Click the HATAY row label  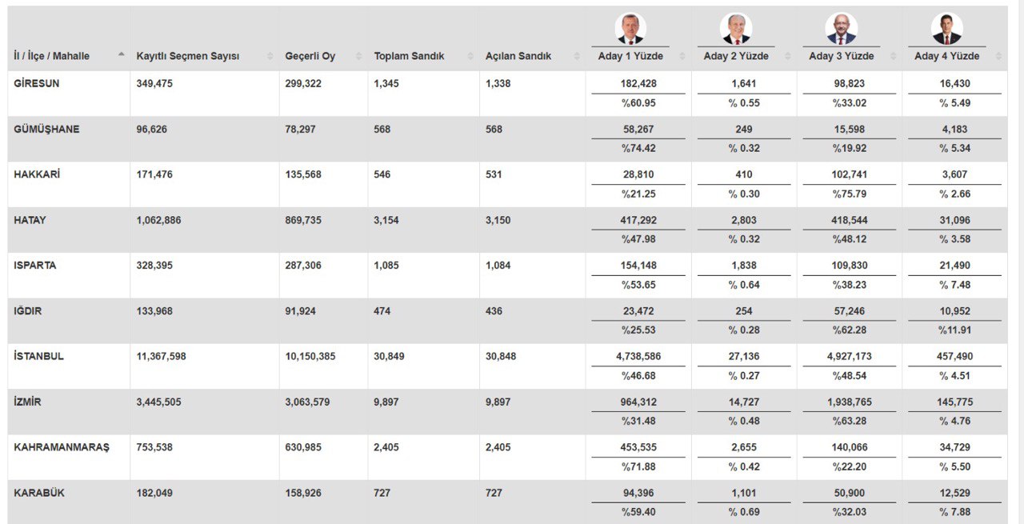pyautogui.click(x=30, y=220)
